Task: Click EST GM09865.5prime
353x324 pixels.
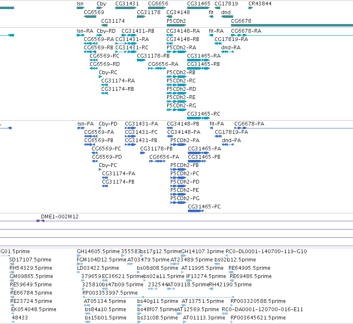Action: pyautogui.click(x=31, y=276)
